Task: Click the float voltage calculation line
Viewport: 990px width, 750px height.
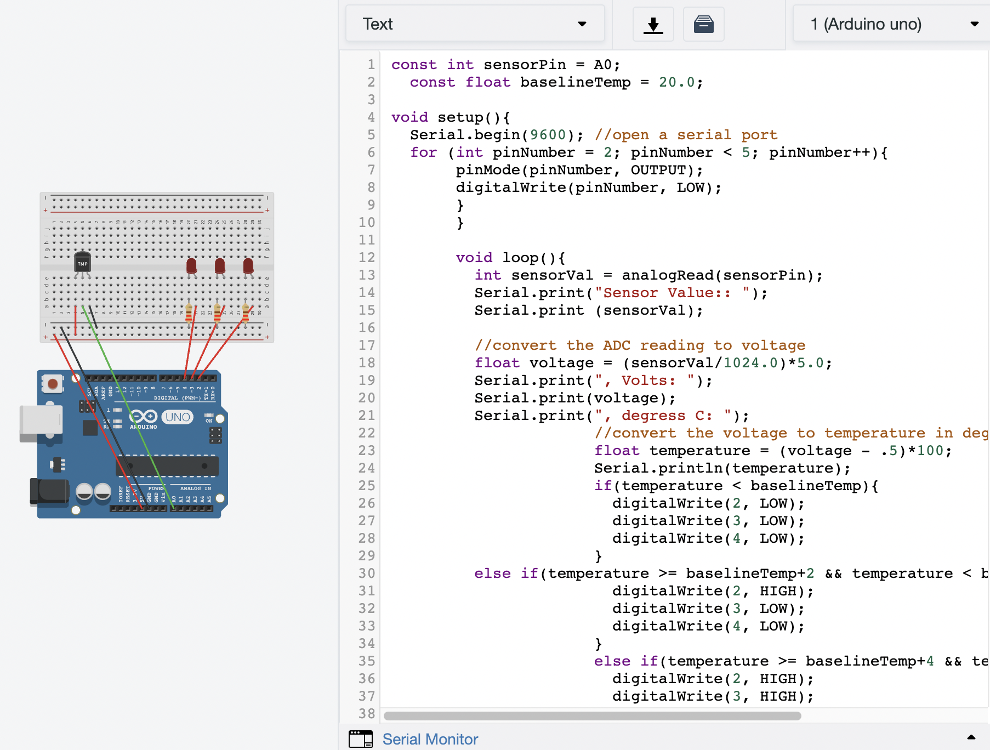Action: (x=653, y=363)
